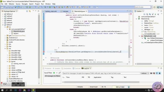Open the Refactor menu
Viewport: 164px width, 92px height.
[12, 4]
